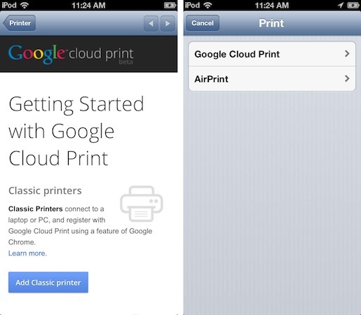Viewport: 361px width, 315px height.
Task: Select the AirPrint option
Action: tap(272, 79)
